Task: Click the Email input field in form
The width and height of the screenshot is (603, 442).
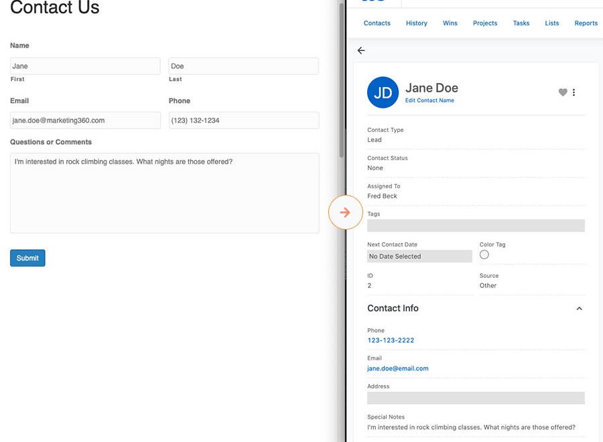Action: pos(85,121)
